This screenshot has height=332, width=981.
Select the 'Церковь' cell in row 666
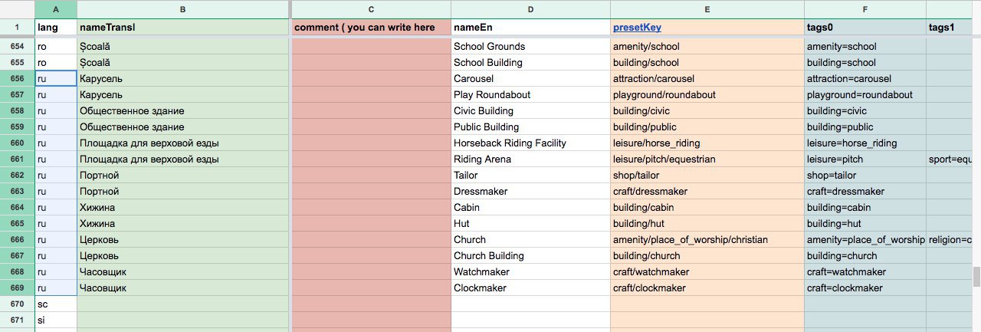[182, 240]
